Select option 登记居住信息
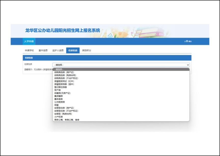Image resolution: width=220 pixels, height=156 pixels. point(121,87)
